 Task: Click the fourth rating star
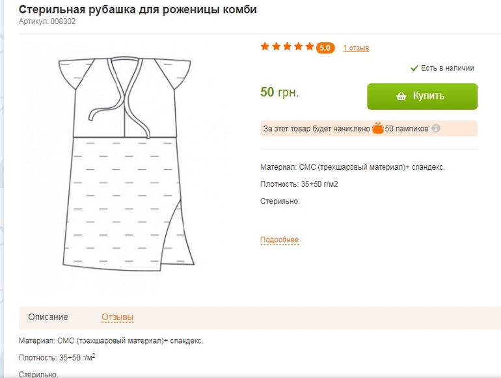click(298, 47)
